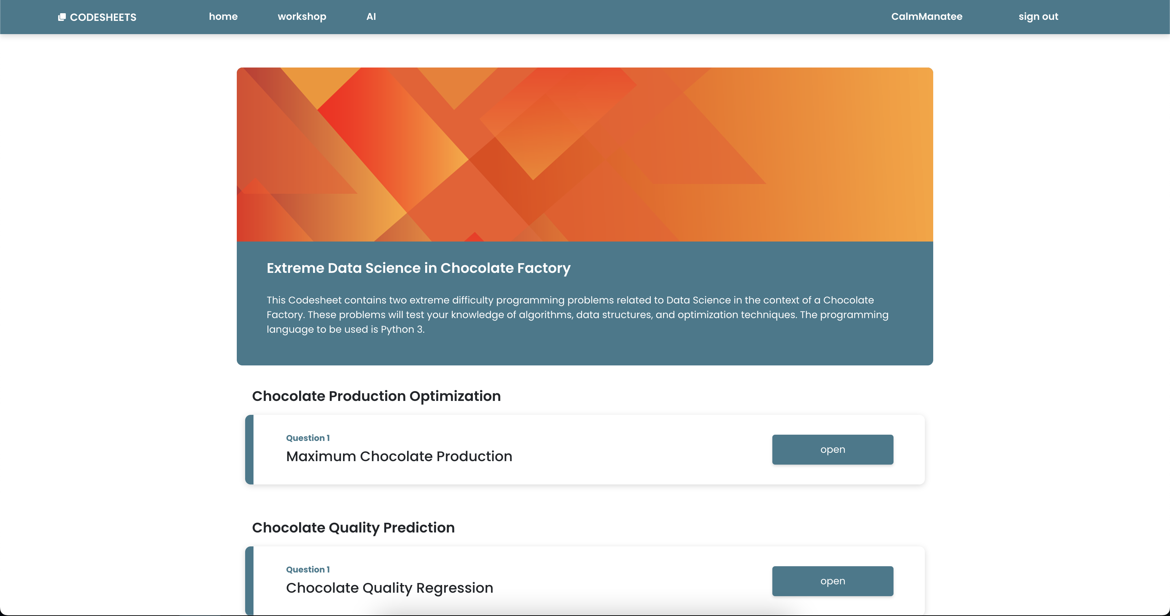
Task: Open the AI navigation item
Action: 370,16
